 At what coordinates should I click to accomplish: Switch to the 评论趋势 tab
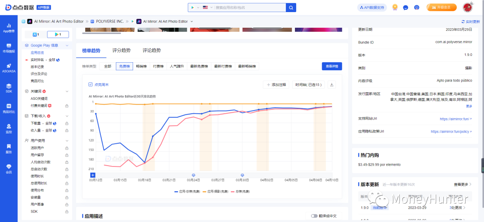(x=151, y=51)
